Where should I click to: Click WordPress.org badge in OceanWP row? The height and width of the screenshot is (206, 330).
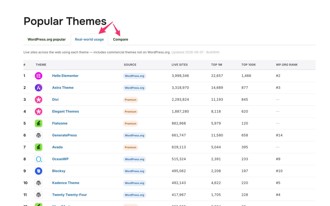(x=134, y=159)
